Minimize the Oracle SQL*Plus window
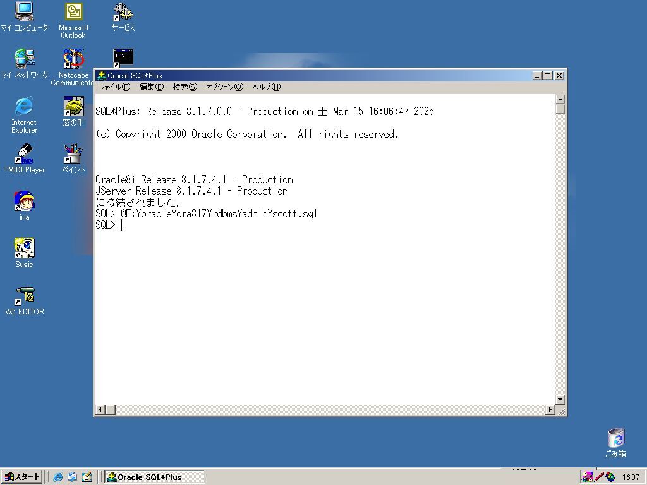The width and height of the screenshot is (647, 485). [537, 76]
